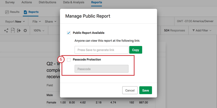Click the Passcode input field
Image resolution: width=217 pixels, height=108 pixels.
click(101, 69)
